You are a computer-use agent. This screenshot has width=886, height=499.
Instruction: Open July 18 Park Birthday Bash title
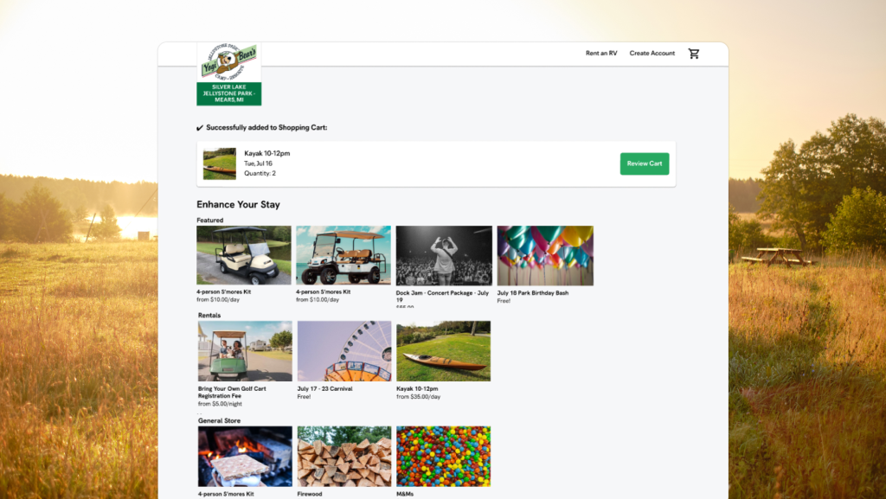click(532, 292)
